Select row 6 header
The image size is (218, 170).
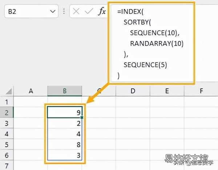(x=7, y=155)
